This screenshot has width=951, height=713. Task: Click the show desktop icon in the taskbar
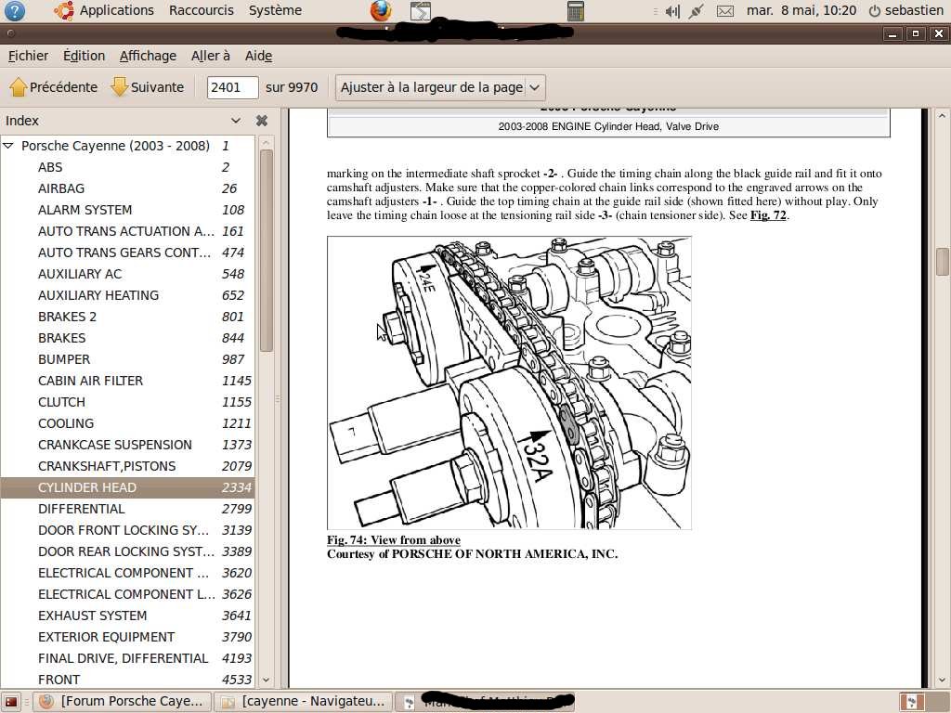11,702
